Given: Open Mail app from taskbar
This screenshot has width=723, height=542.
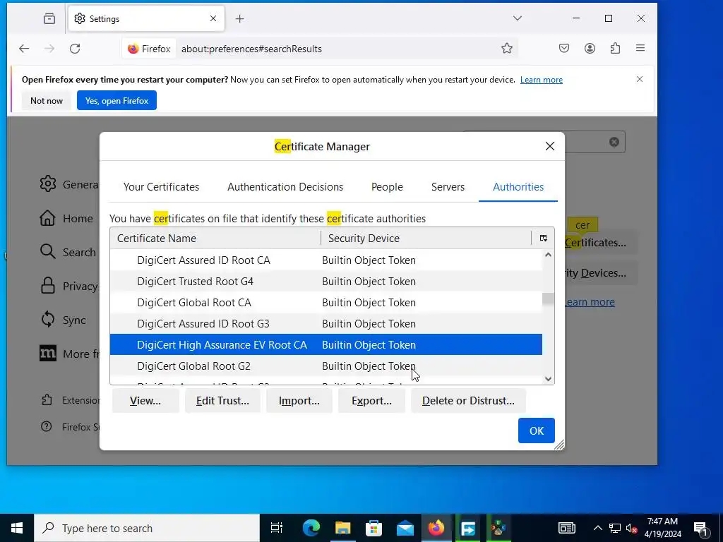Looking at the screenshot, I should pyautogui.click(x=405, y=528).
